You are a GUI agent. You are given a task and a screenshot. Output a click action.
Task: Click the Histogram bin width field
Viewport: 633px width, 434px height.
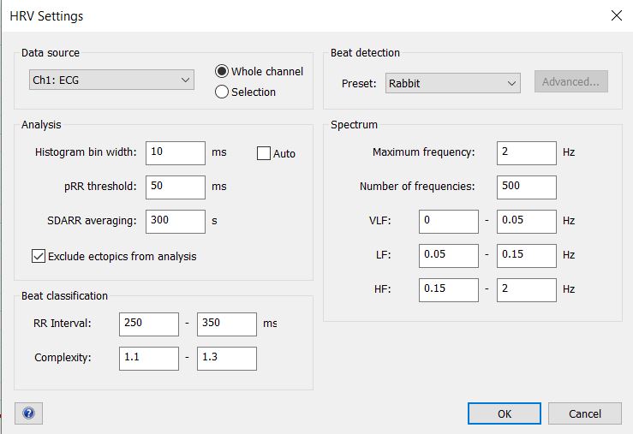(x=175, y=153)
